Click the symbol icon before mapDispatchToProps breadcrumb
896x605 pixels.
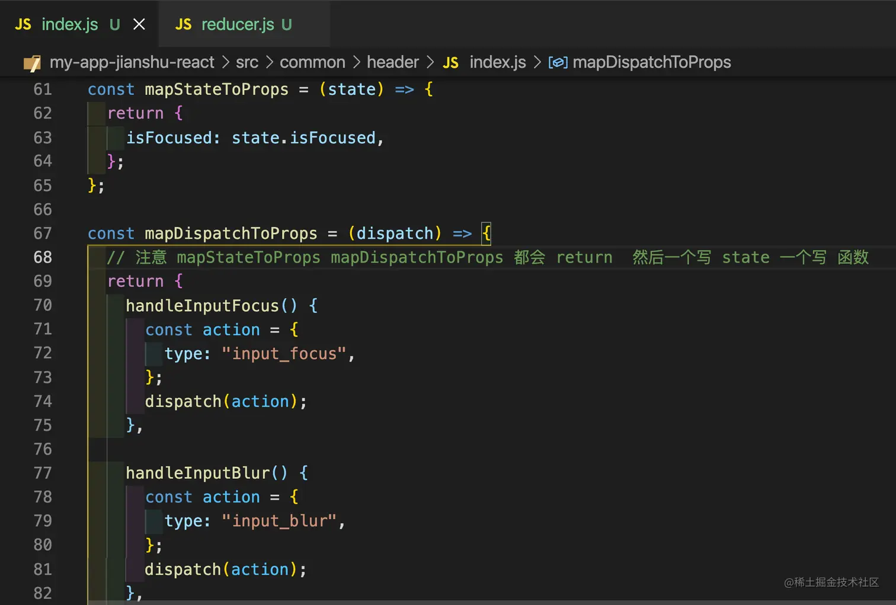tap(558, 62)
